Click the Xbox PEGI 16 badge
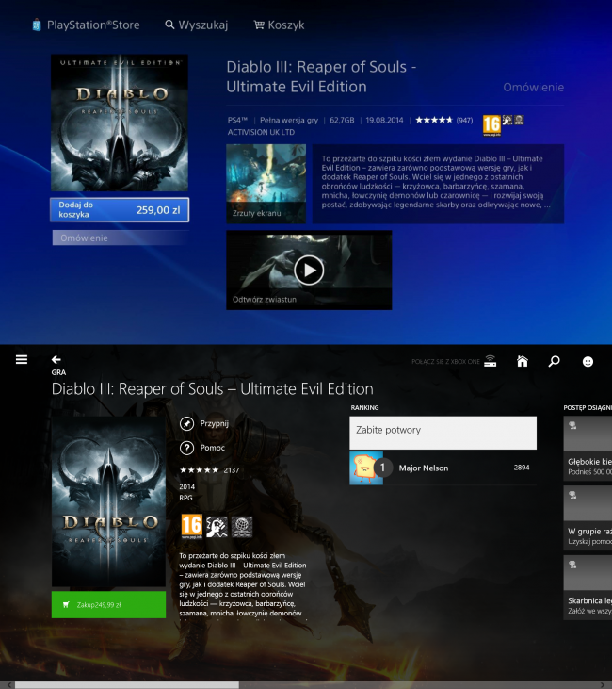Viewport: 612px width, 689px height. tap(192, 527)
